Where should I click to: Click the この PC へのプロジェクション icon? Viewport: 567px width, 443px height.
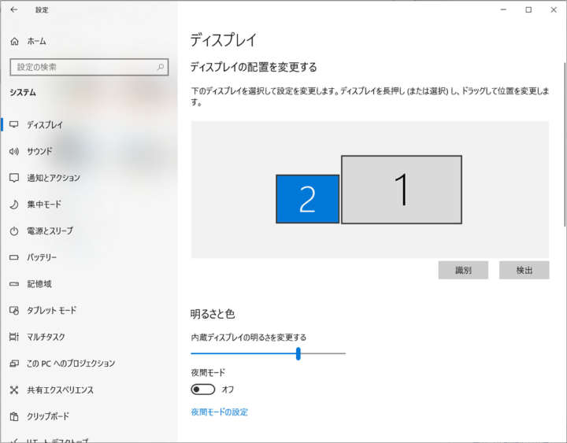point(14,364)
